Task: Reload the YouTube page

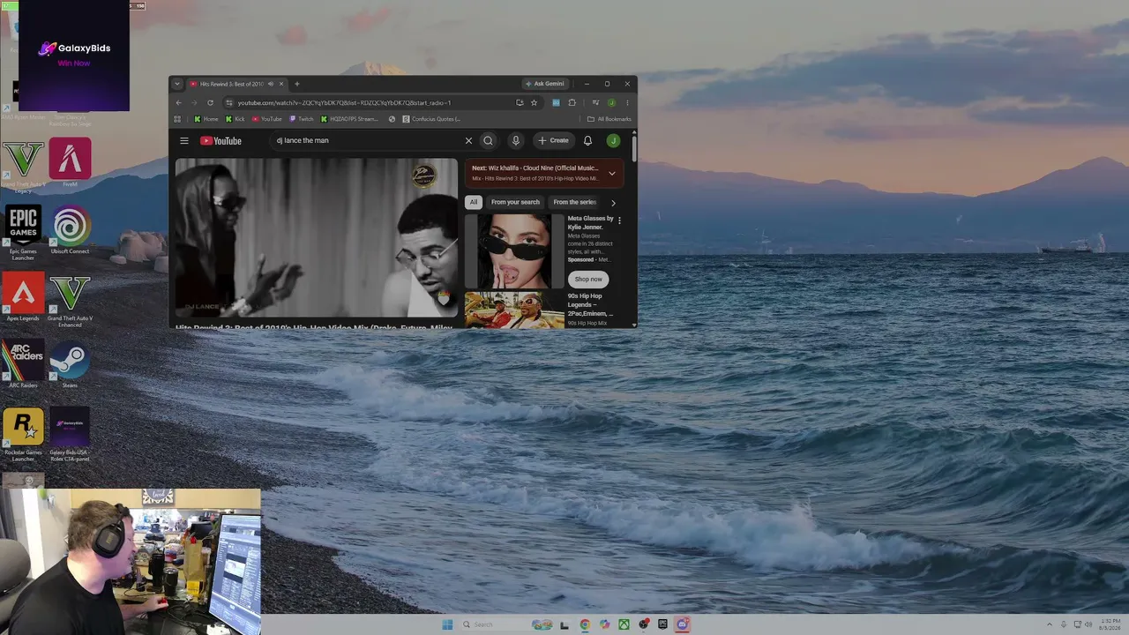Action: tap(210, 102)
